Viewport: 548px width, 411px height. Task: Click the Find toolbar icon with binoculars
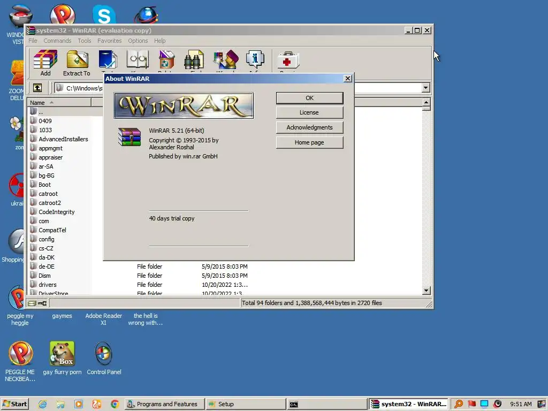[194, 60]
